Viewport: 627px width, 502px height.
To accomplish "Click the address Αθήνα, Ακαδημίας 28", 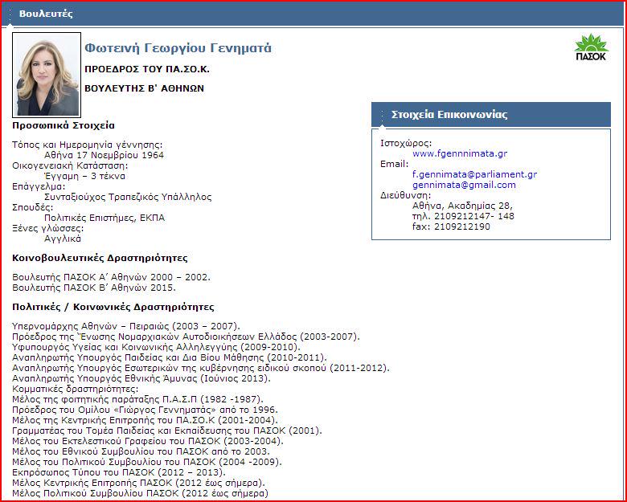I will point(463,206).
